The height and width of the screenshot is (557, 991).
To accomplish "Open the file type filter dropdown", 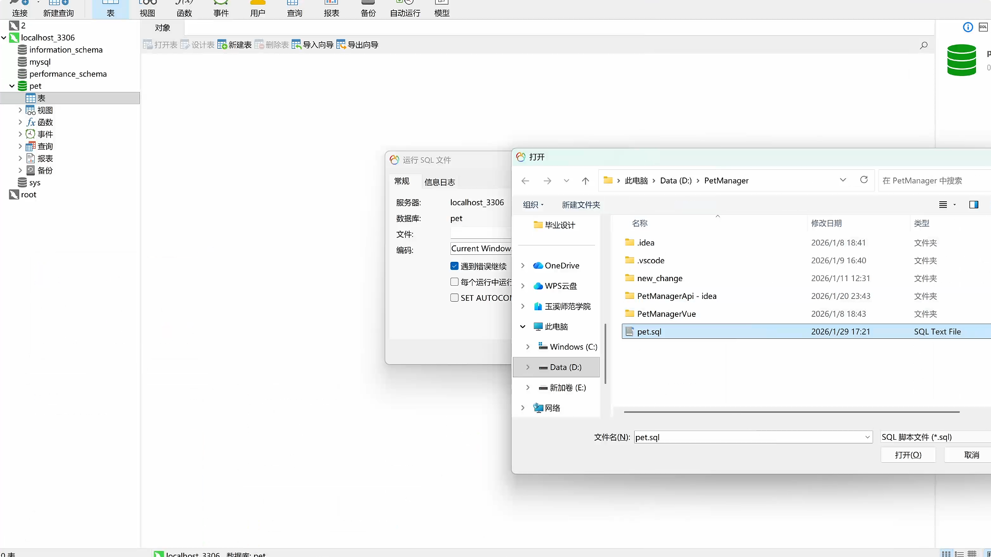I will coord(935,437).
